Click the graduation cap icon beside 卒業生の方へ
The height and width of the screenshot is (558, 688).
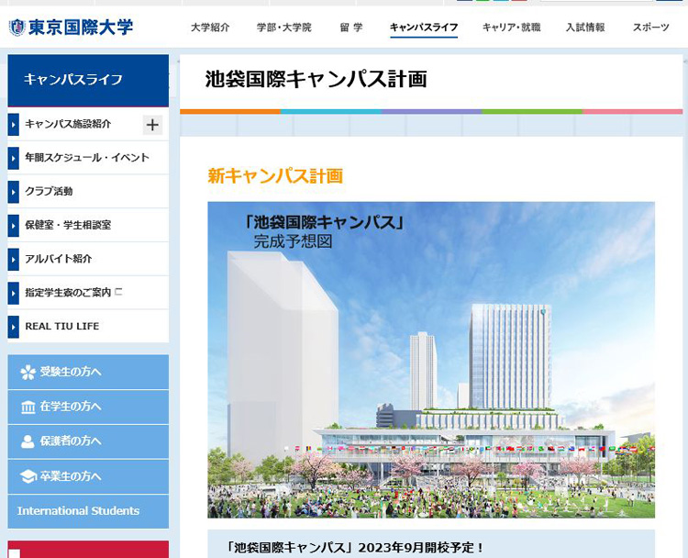click(28, 476)
